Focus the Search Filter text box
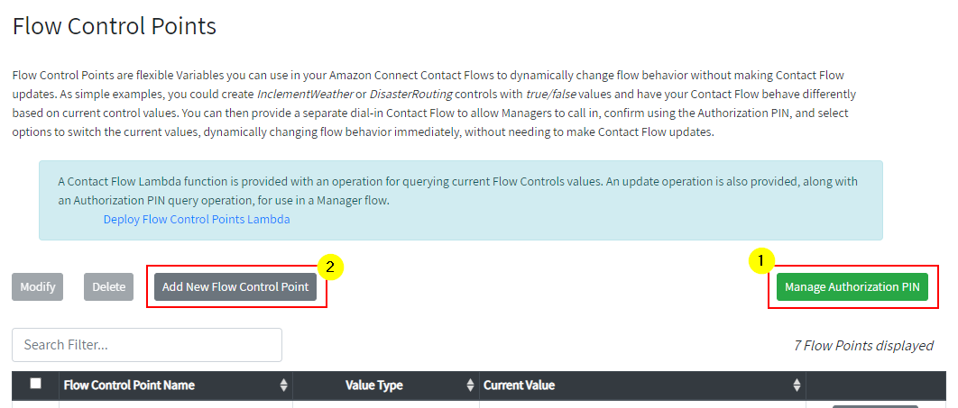Image resolution: width=958 pixels, height=408 pixels. (x=147, y=345)
